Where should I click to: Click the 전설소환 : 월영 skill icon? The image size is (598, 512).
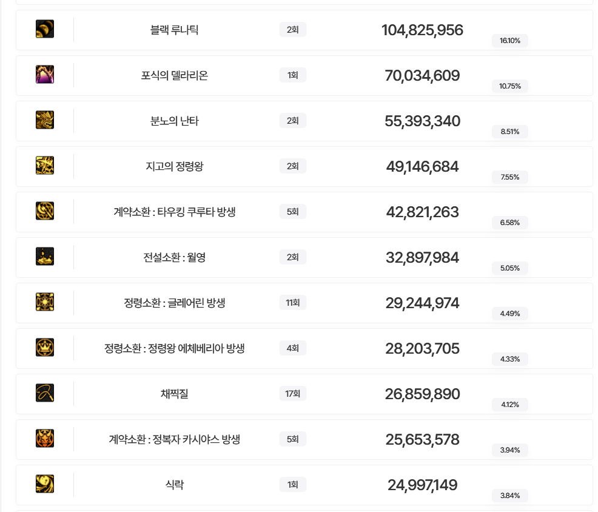(x=45, y=257)
